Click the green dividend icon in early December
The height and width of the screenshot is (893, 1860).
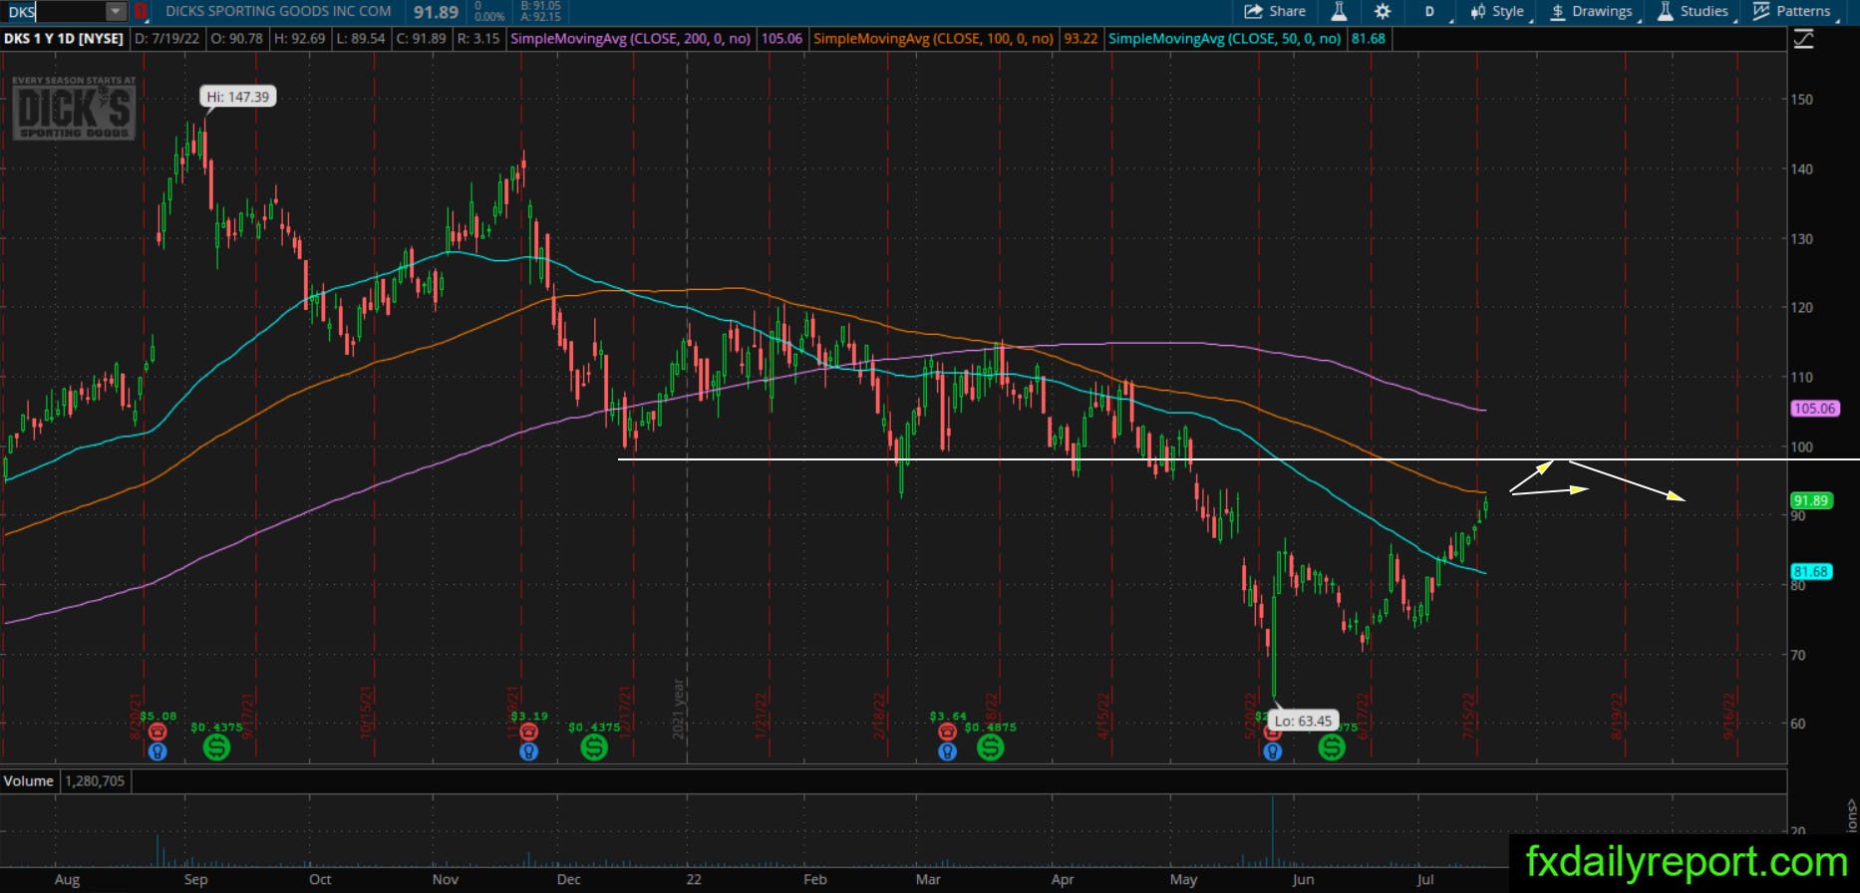tap(594, 746)
